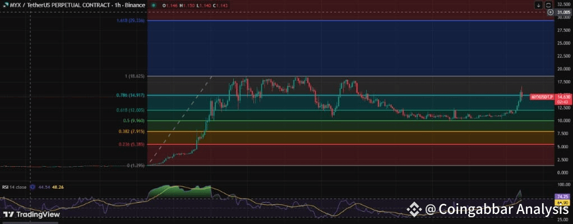The height and width of the screenshot is (224, 573).
Task: Click the plus icon beside price 31.005
Action: tap(551, 12)
